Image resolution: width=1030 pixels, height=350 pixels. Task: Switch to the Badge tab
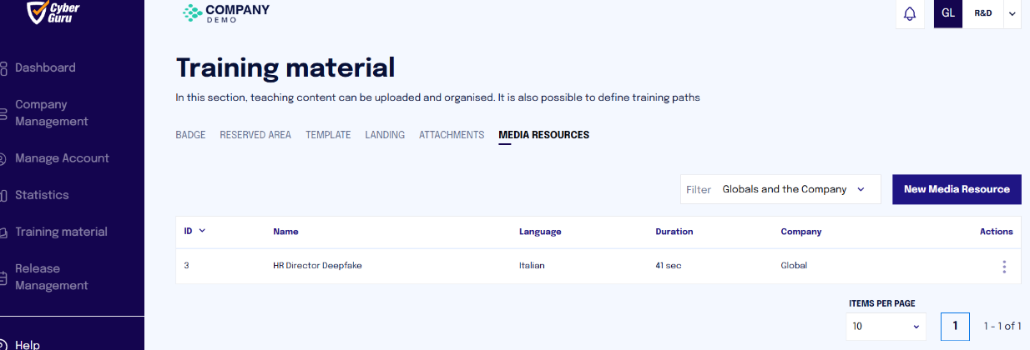point(190,135)
